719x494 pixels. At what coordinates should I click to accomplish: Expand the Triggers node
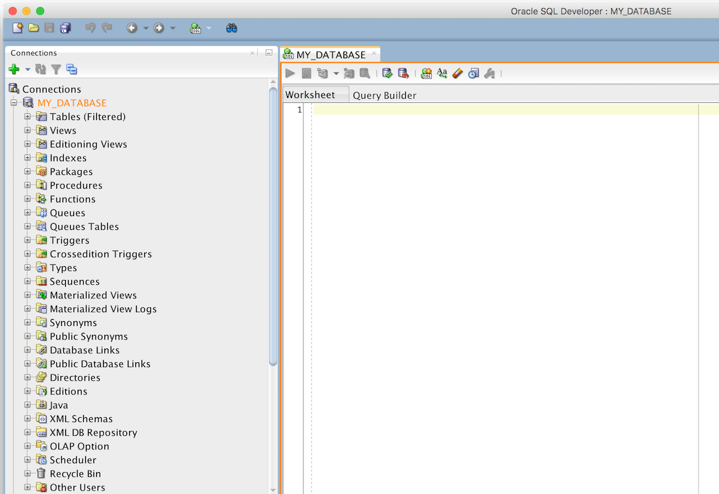tap(27, 240)
